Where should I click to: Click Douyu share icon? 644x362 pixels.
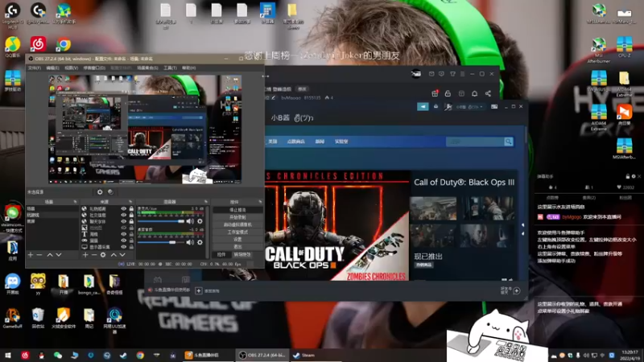[x=488, y=93]
